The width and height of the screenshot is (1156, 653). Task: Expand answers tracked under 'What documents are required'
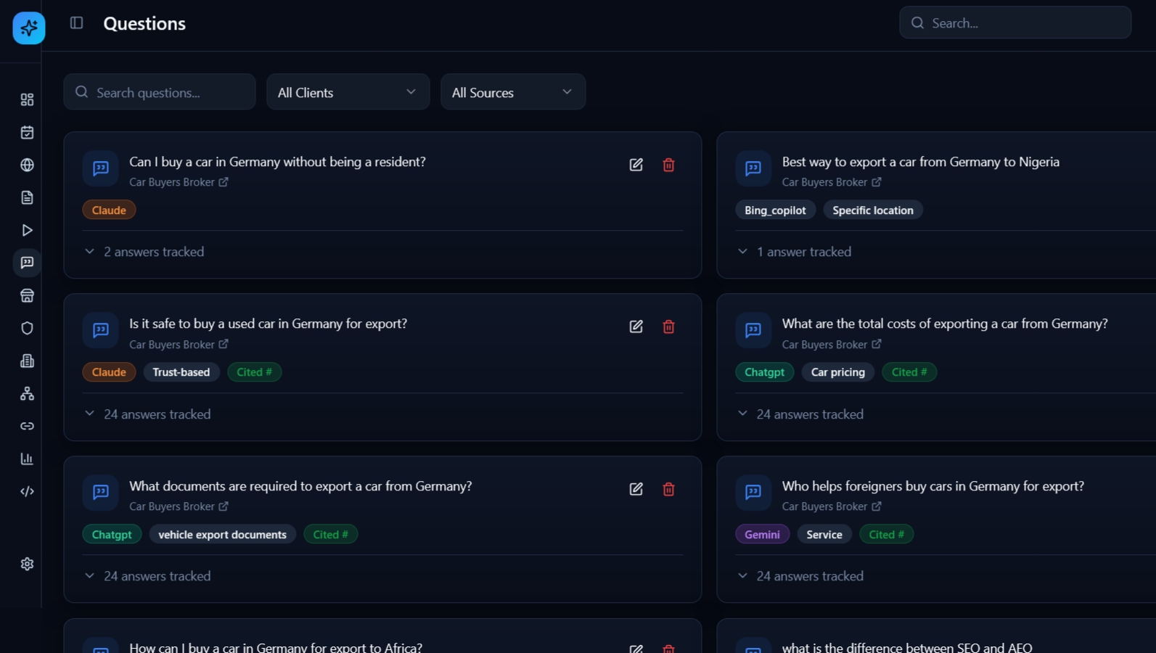(147, 576)
